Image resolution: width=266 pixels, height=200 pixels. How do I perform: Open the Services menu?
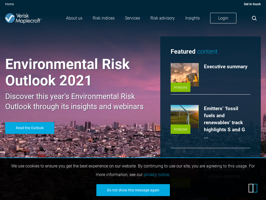pyautogui.click(x=132, y=18)
